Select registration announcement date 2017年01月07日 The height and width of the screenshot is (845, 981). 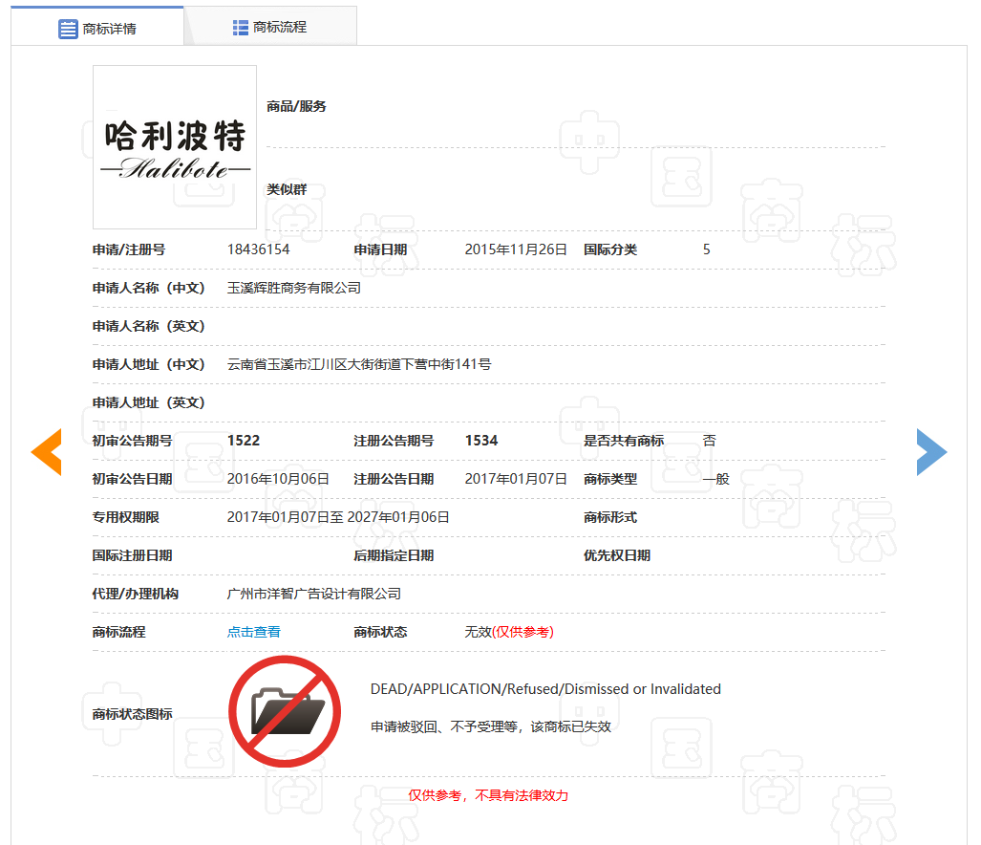tap(516, 479)
